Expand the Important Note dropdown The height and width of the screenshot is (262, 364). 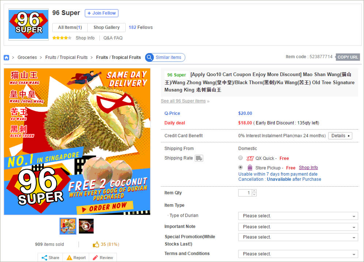coord(298,227)
